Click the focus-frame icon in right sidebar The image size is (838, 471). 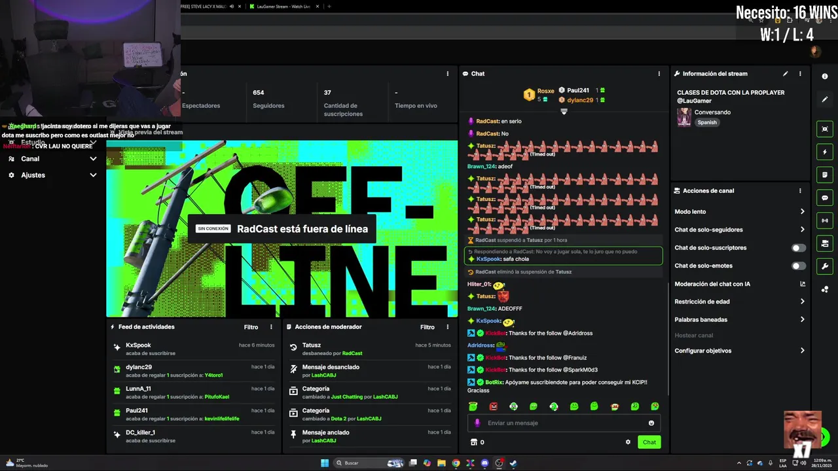[824, 129]
